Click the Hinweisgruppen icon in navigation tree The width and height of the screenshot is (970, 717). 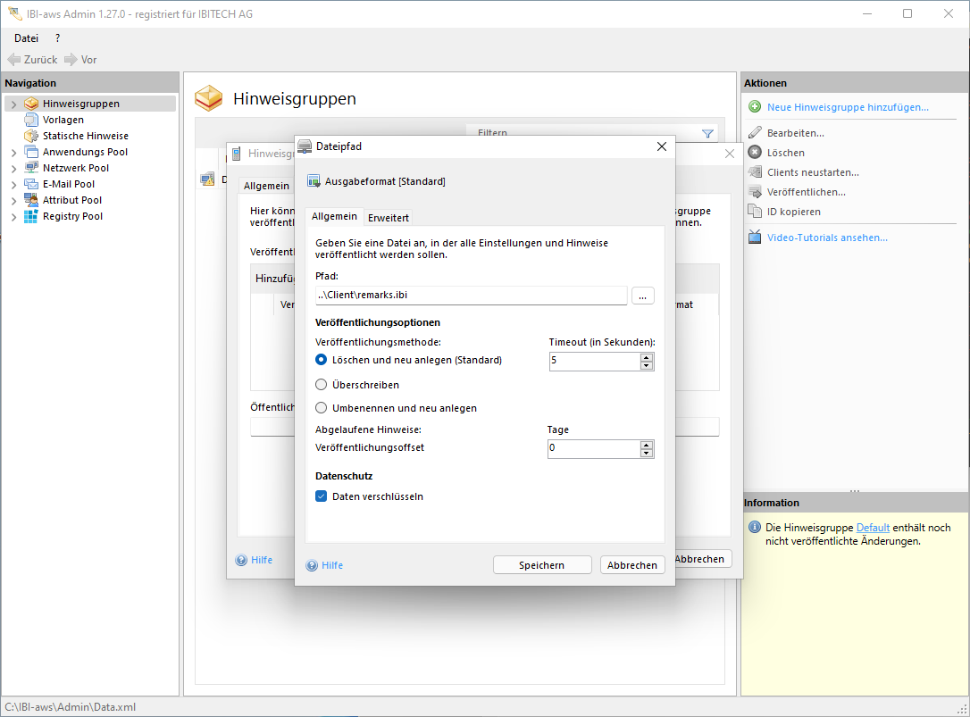coord(31,104)
